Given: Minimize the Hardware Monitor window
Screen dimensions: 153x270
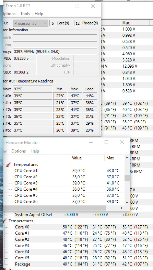Looking at the screenshot, I should (91, 143).
